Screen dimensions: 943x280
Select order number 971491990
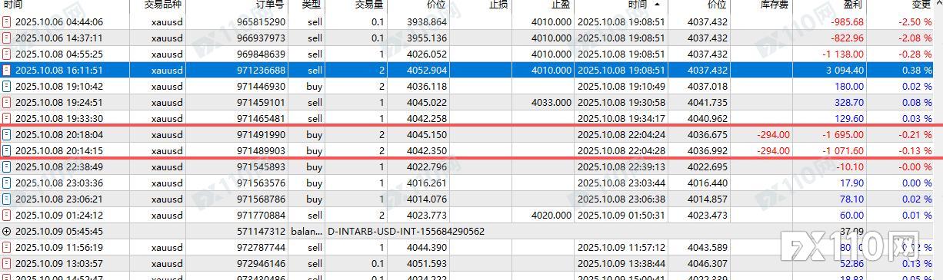[262, 134]
